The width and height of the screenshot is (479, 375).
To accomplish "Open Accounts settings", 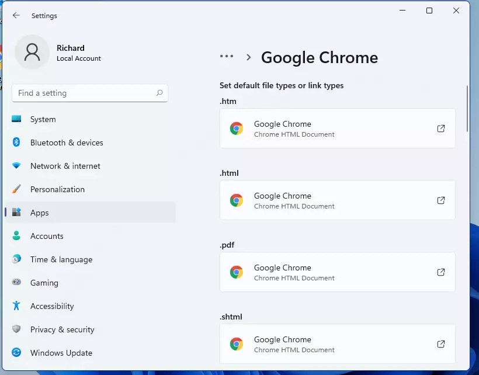I will coord(47,236).
